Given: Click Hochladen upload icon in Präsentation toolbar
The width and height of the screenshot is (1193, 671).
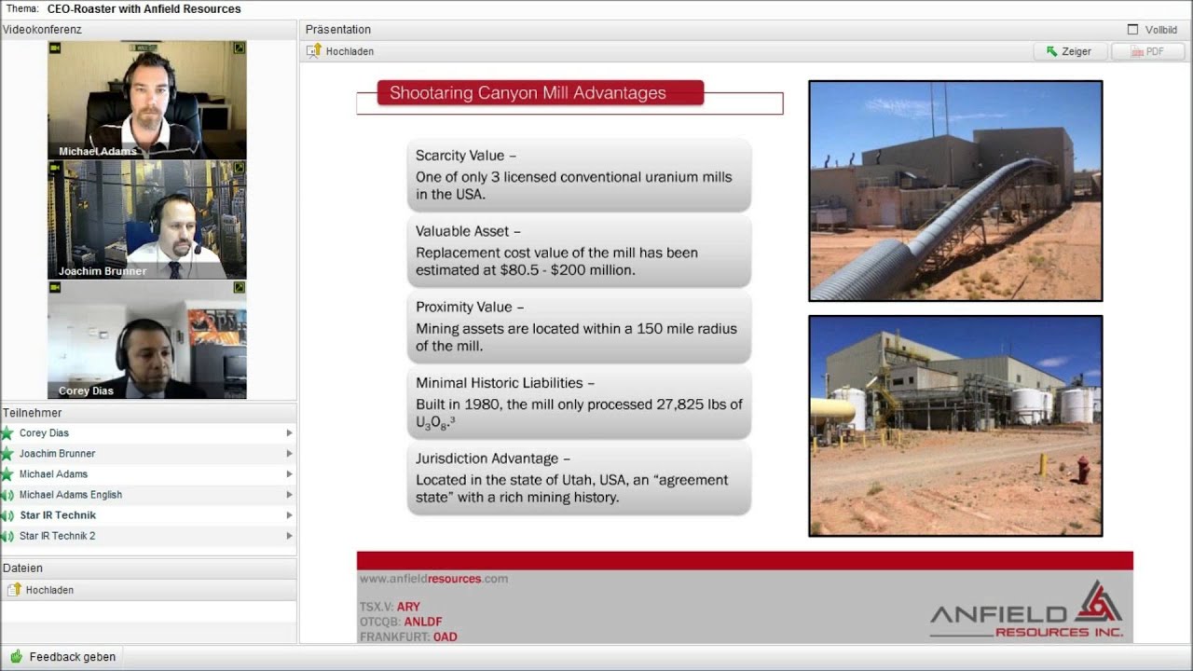Looking at the screenshot, I should tap(314, 51).
